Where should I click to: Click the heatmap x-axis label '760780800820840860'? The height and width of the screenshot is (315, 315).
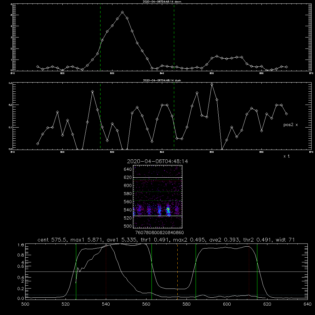[159, 233]
